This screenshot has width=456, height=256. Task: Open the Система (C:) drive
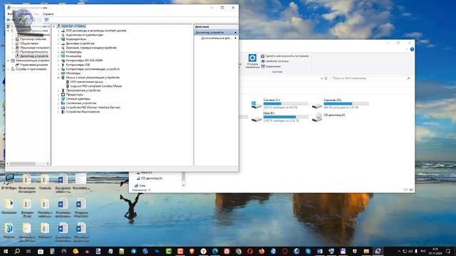coord(279,104)
